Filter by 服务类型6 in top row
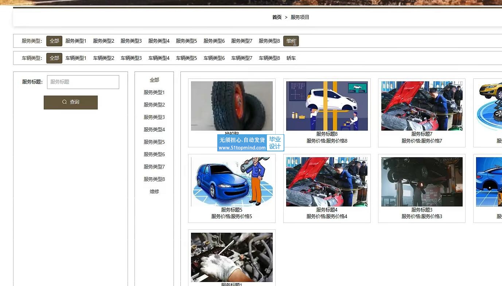This screenshot has height=286, width=502. pyautogui.click(x=214, y=41)
